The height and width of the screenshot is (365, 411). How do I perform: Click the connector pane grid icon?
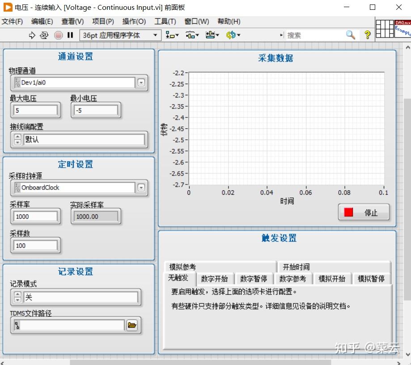pos(385,29)
